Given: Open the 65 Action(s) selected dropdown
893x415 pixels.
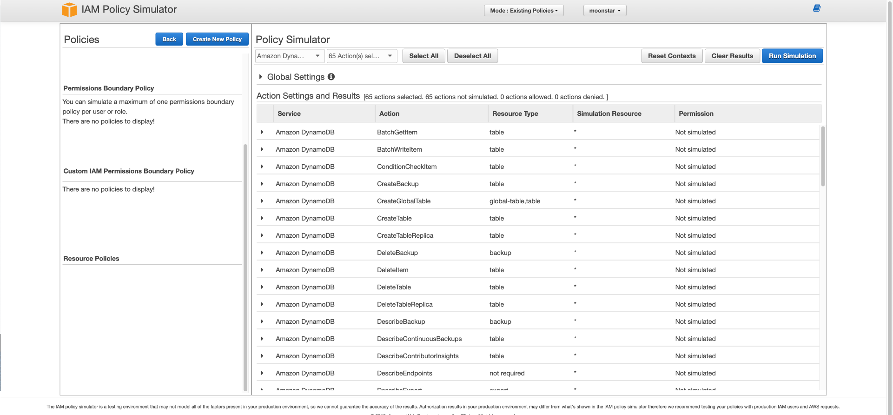Looking at the screenshot, I should 362,56.
